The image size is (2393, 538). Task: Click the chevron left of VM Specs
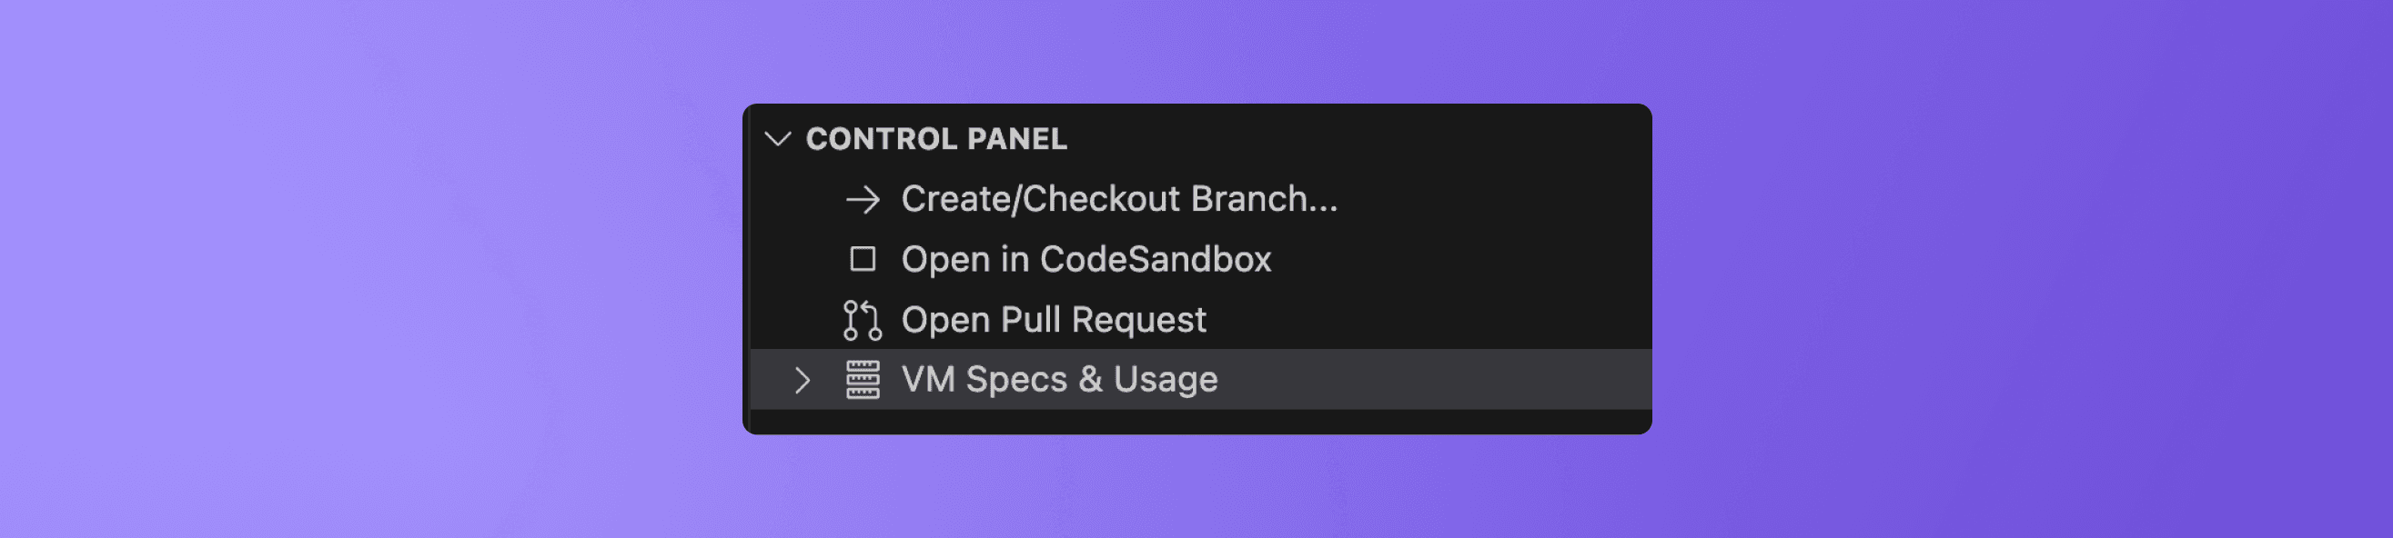(x=803, y=379)
